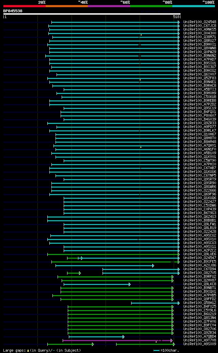Screen dimensions: 218x353
Task: Open UniRef100_B9RAC8 hit
Action: [200, 85]
